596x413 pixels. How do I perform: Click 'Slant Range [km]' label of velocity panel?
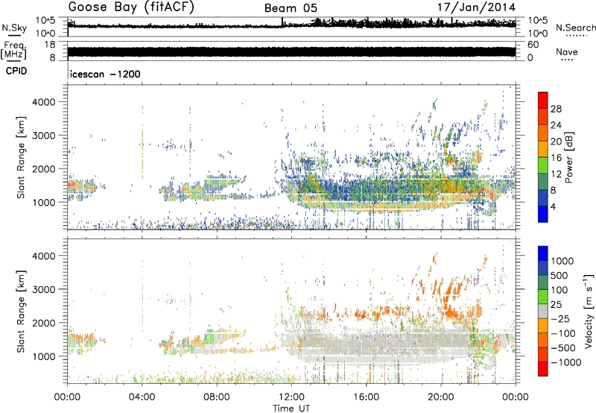tap(21, 311)
